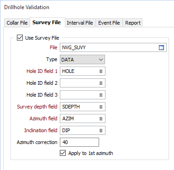The width and height of the screenshot is (174, 170).
Task: Click the HOLE text in Hole ID field 1
Action: tap(68, 71)
